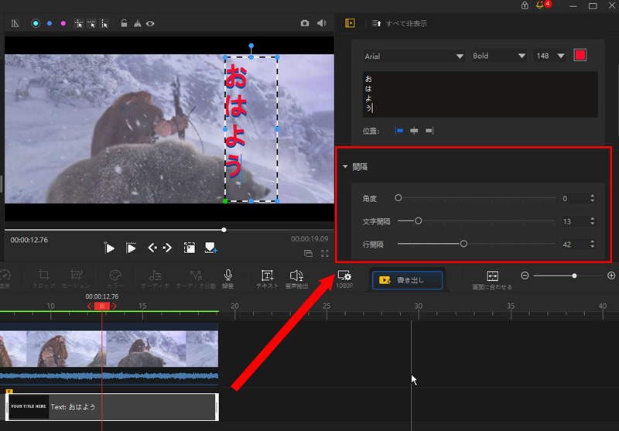
Task: Select the magenta dot color marker
Action: point(63,23)
